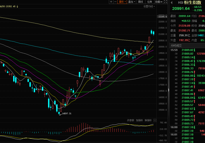Click the 14597.31 low price label
Viewport: 205px width, 143px height.
67,114
